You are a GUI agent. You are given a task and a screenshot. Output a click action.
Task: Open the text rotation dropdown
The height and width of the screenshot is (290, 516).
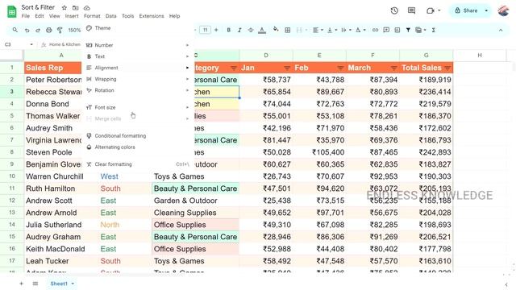point(360,30)
